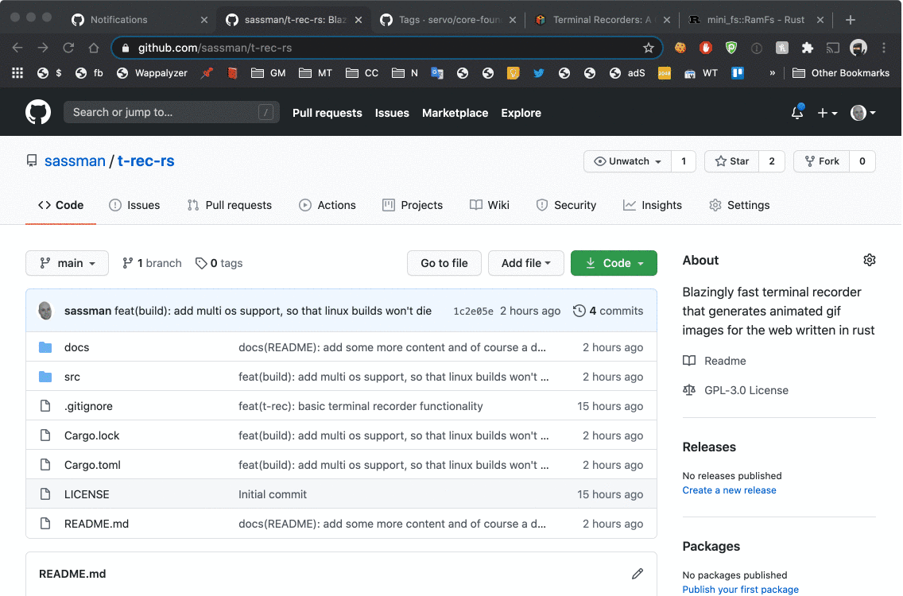Image resolution: width=903 pixels, height=596 pixels.
Task: Open the Extensions puzzle-piece icon
Action: tap(808, 48)
